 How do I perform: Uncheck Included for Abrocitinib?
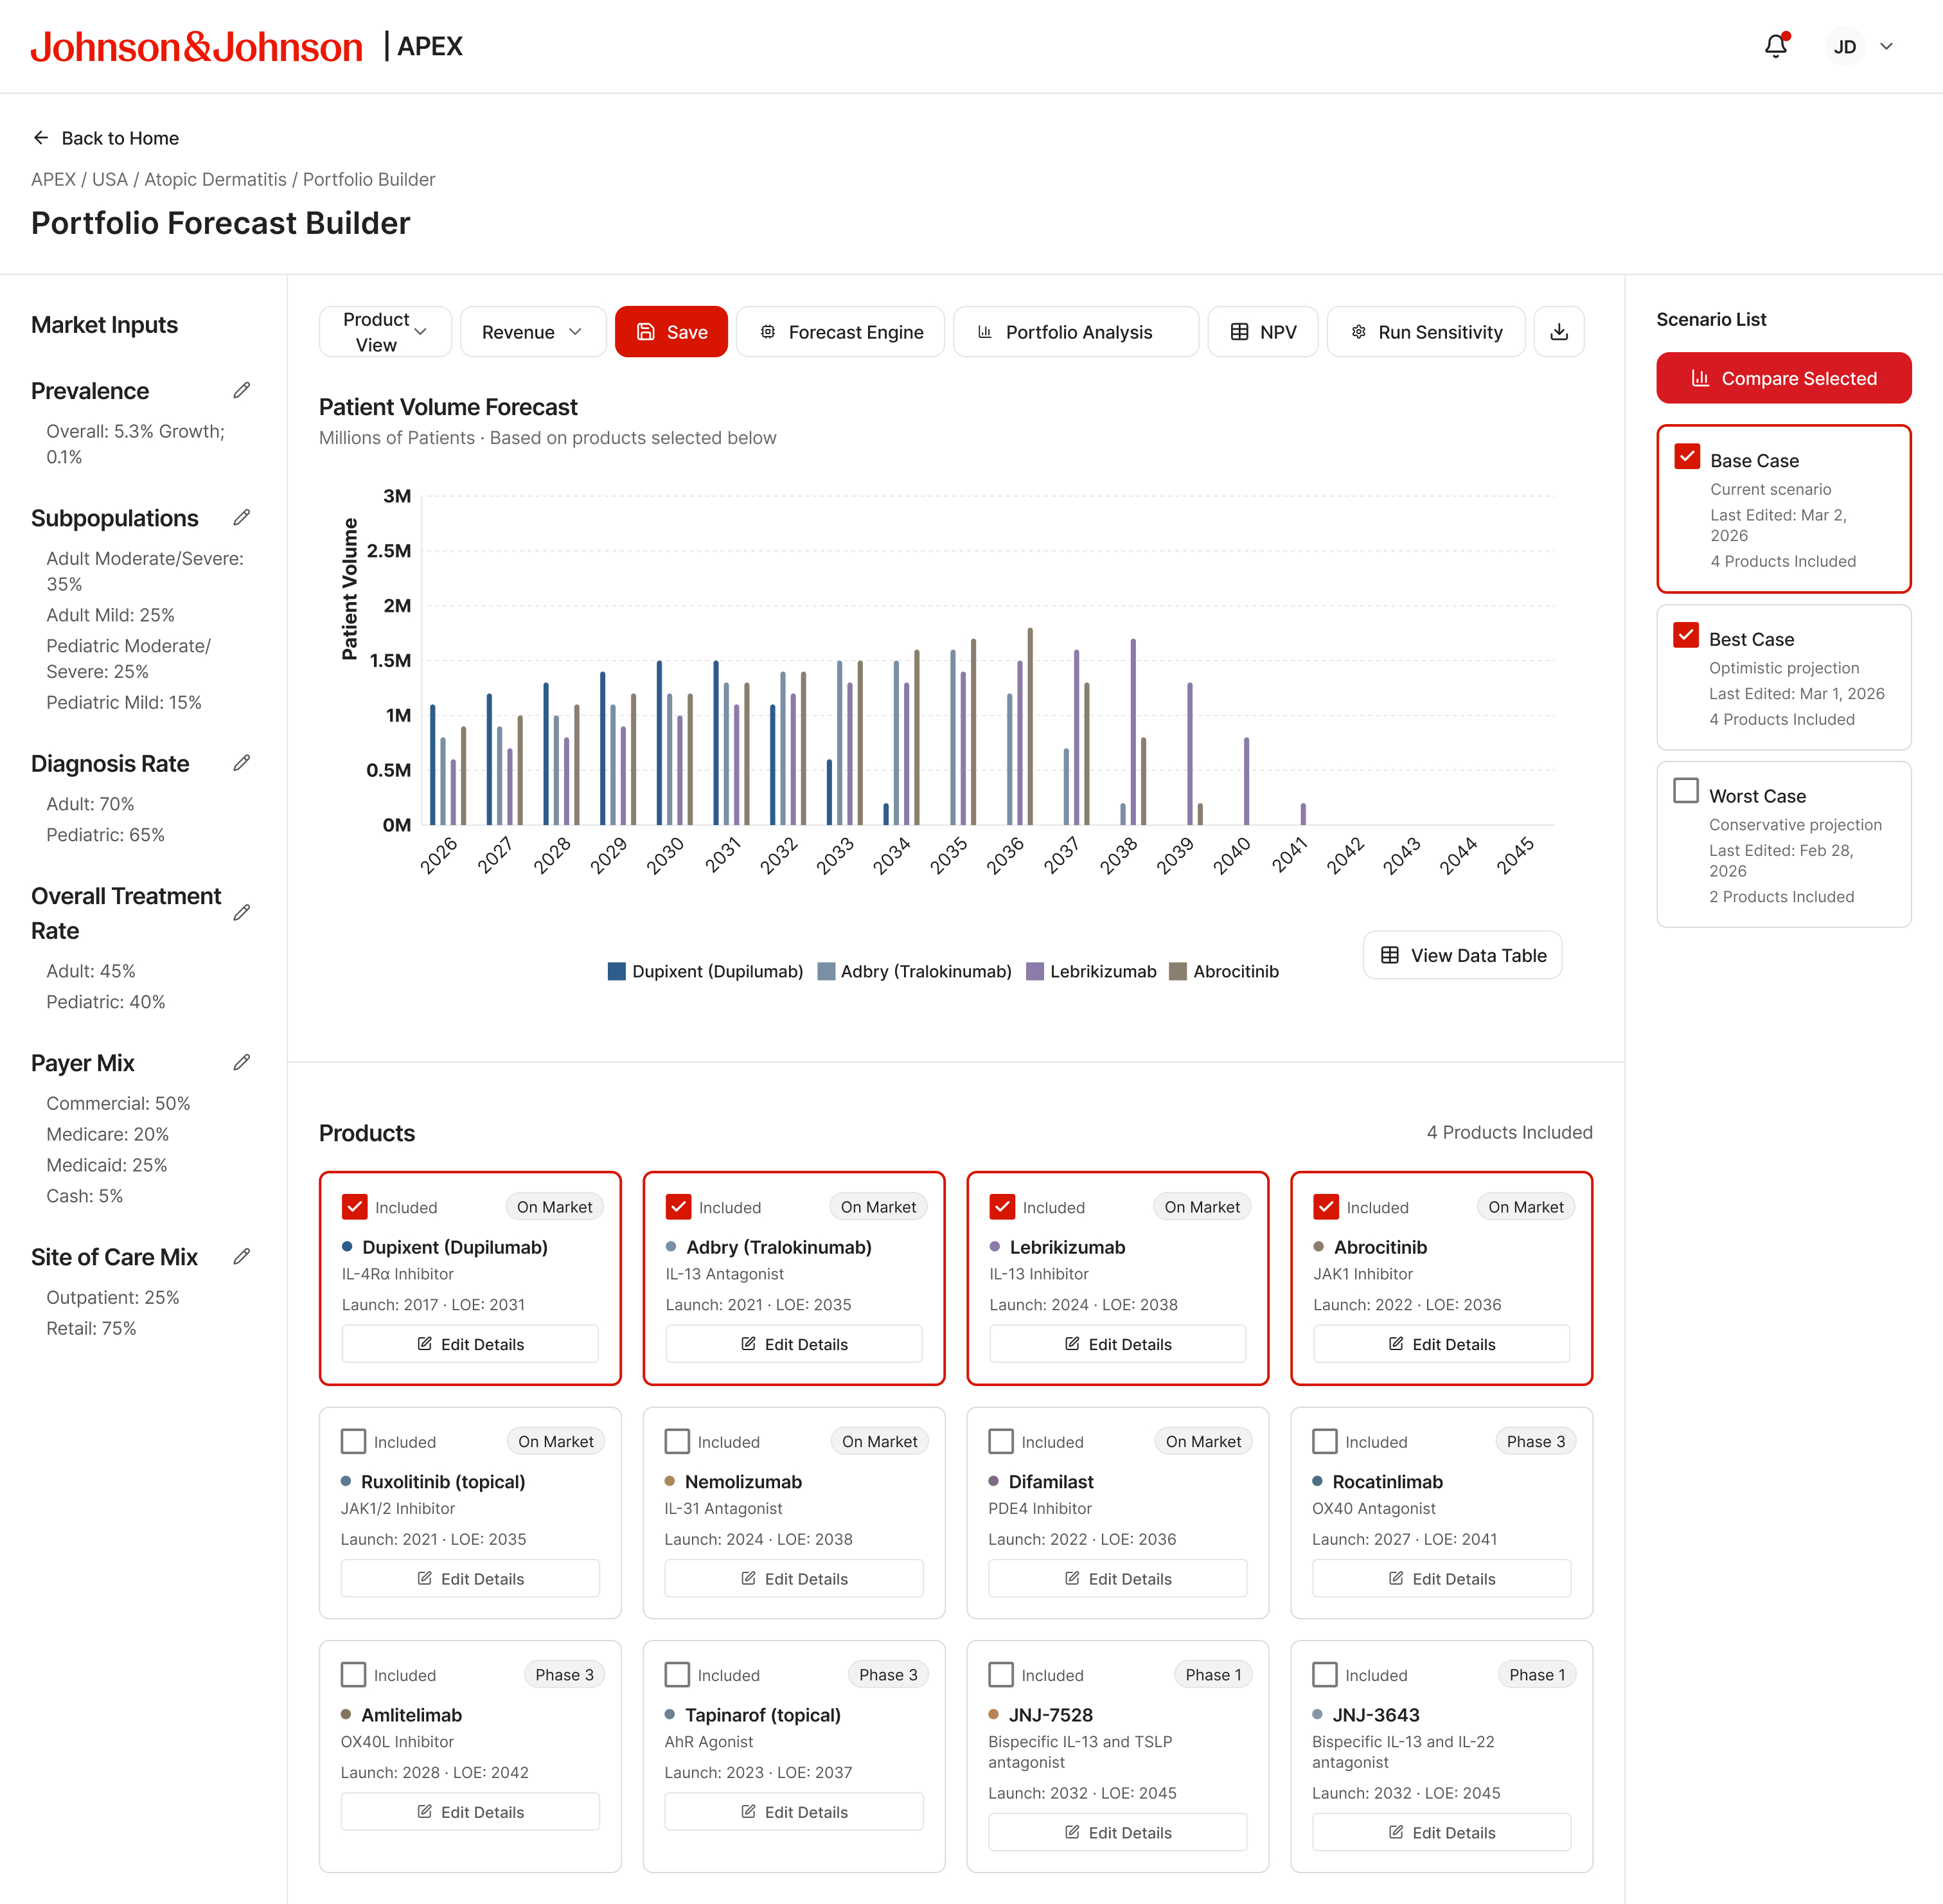point(1326,1207)
